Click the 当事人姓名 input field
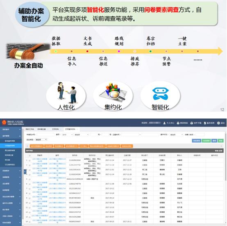 [200, 135]
